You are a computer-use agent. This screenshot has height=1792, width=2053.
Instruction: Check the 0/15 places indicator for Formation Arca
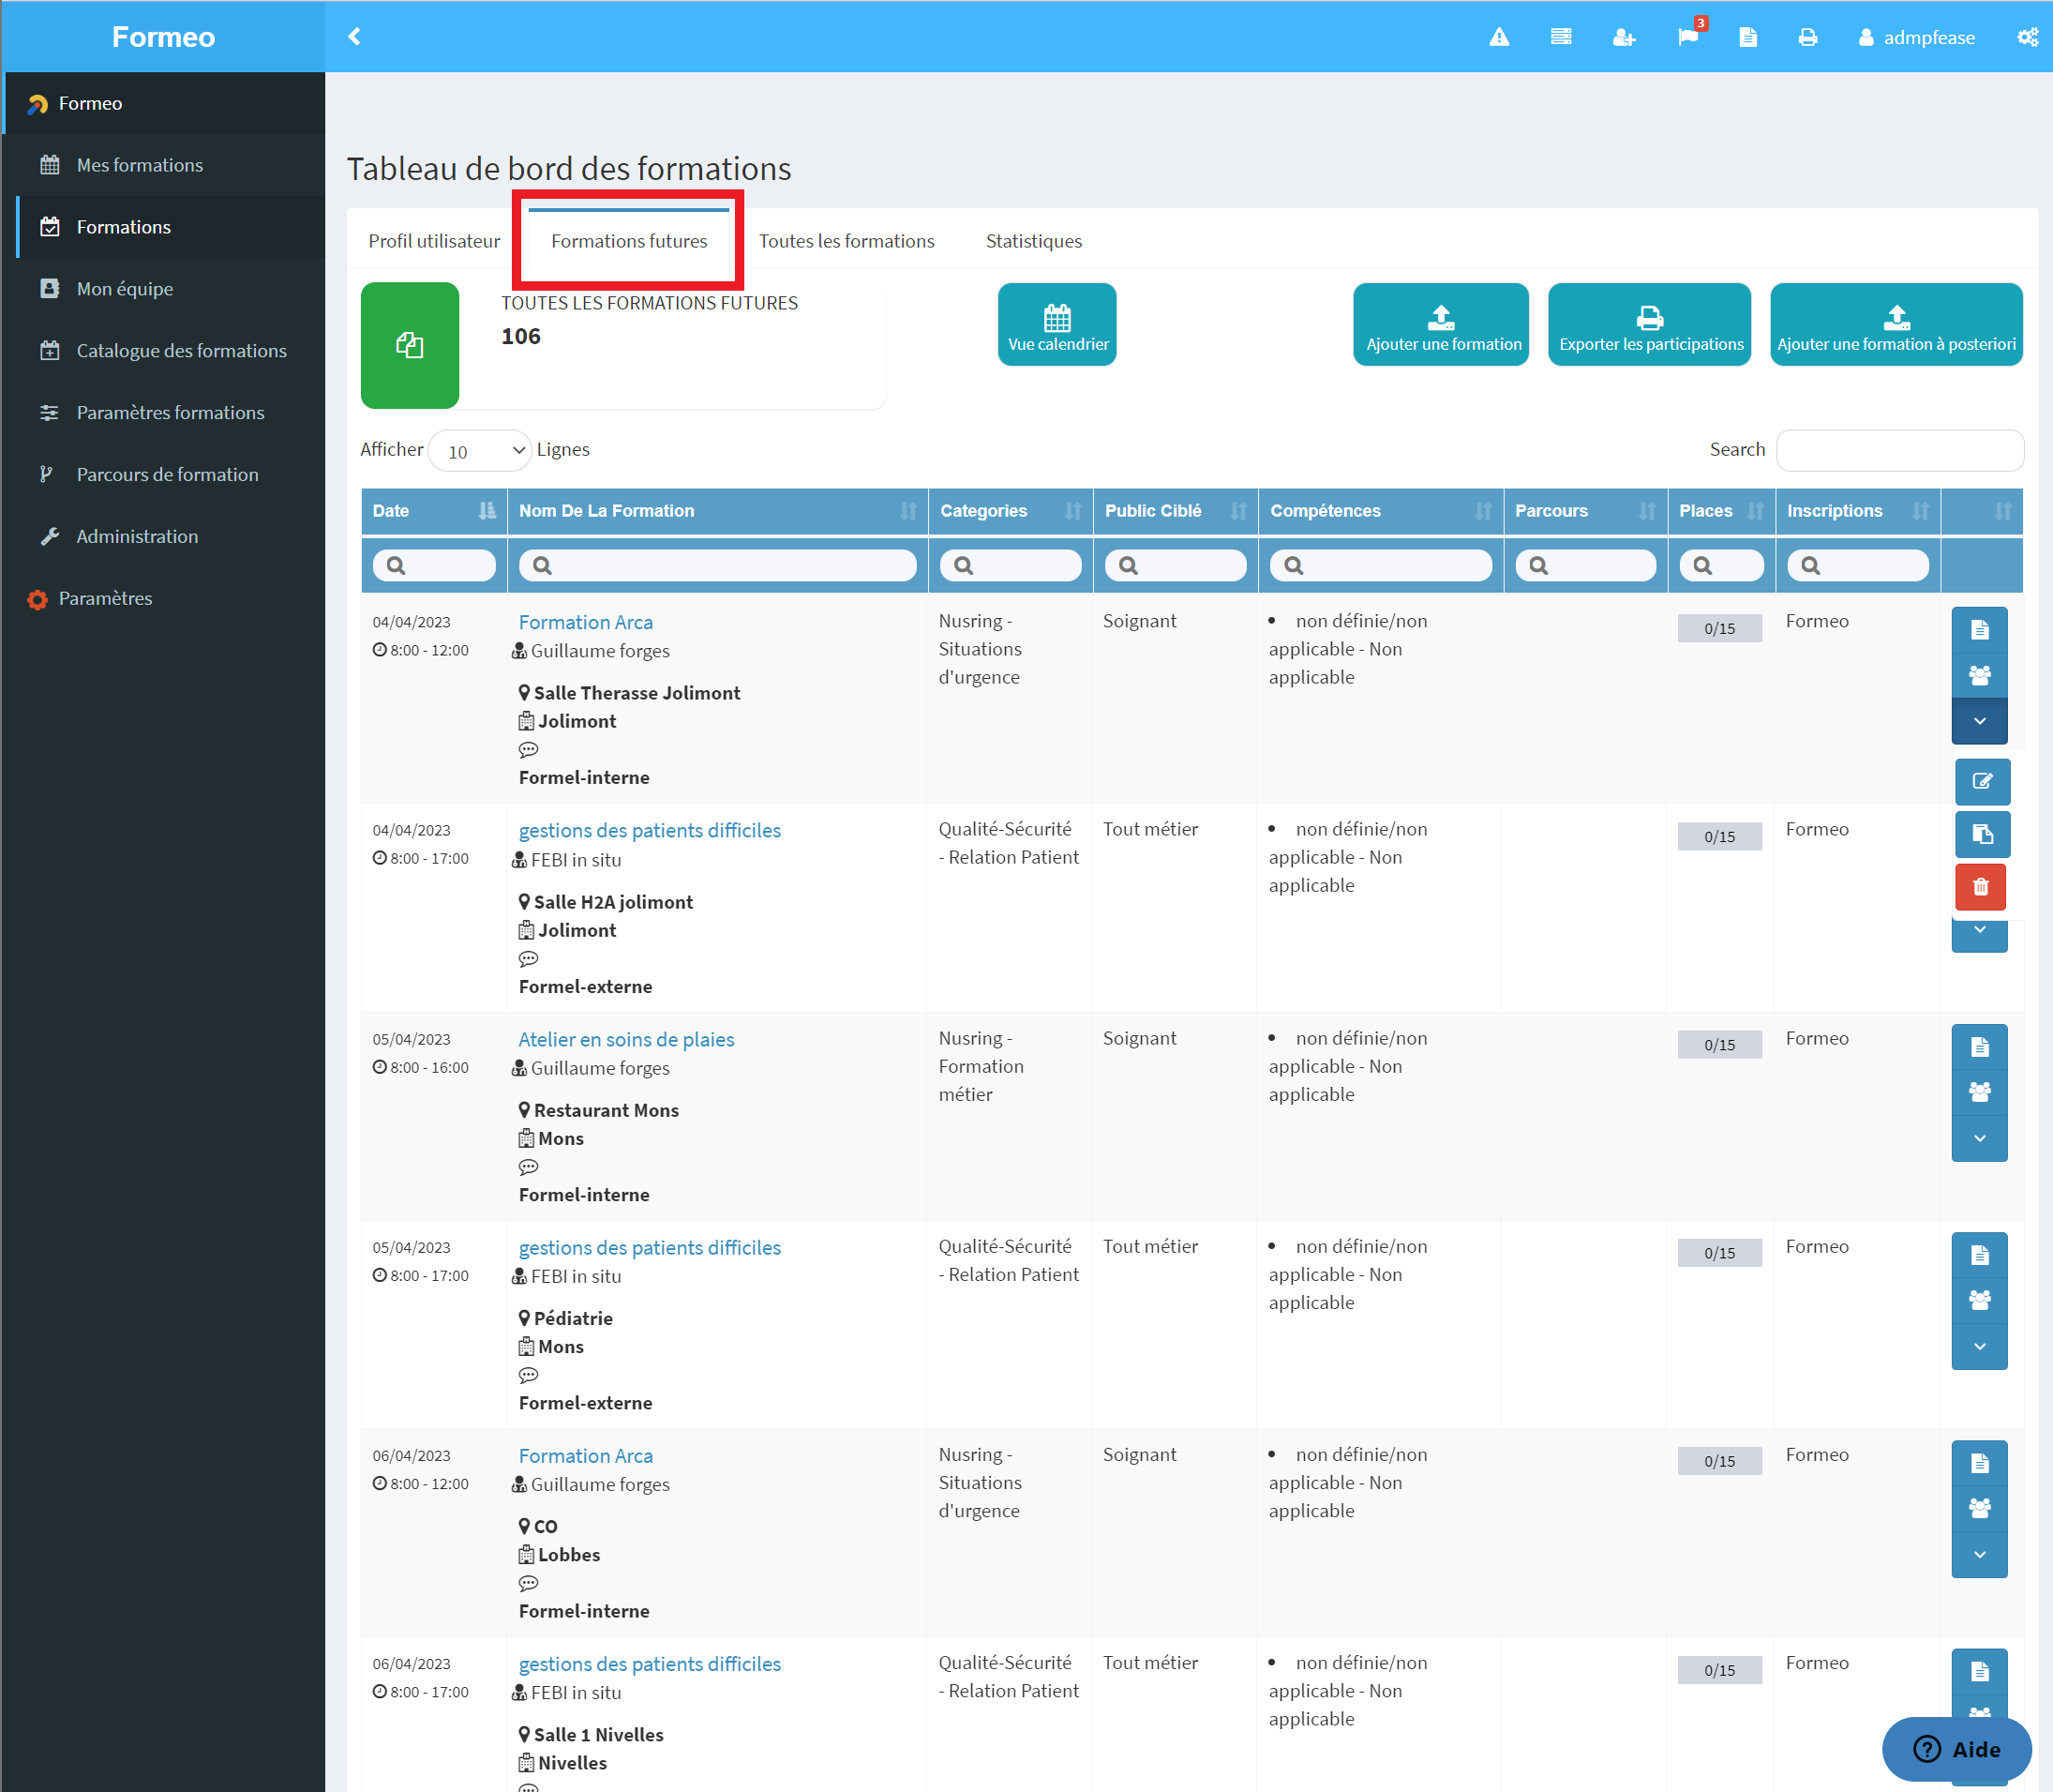[x=1719, y=628]
